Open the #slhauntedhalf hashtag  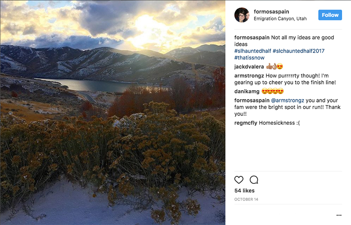tap(252, 51)
